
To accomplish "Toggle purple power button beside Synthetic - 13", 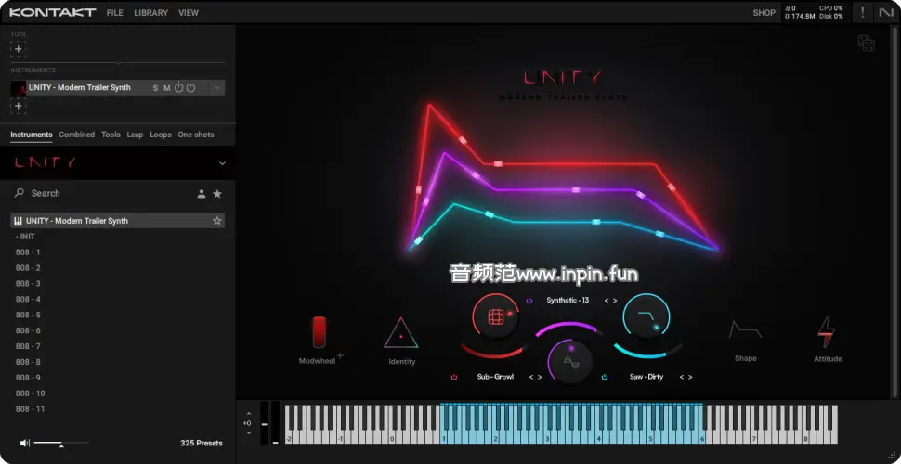I will coord(529,301).
